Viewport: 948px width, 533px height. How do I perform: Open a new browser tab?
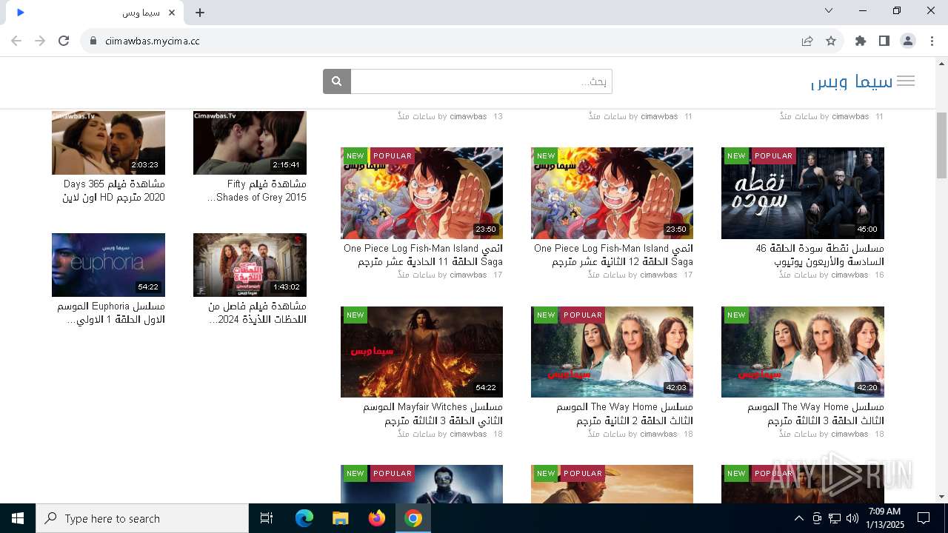click(200, 13)
